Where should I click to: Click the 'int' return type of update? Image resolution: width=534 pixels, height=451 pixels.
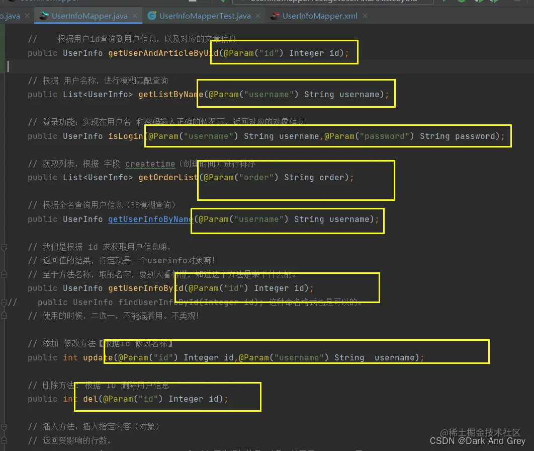coord(70,357)
